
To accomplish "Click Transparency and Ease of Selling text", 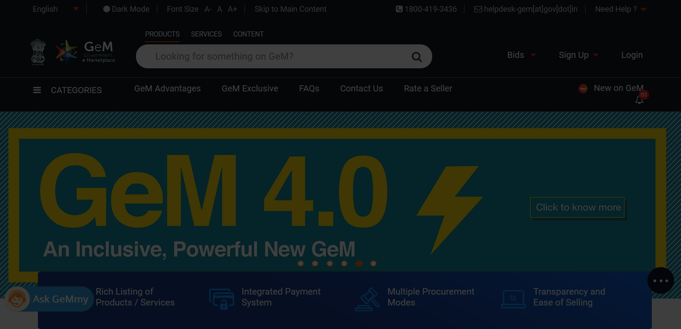I will 569,297.
